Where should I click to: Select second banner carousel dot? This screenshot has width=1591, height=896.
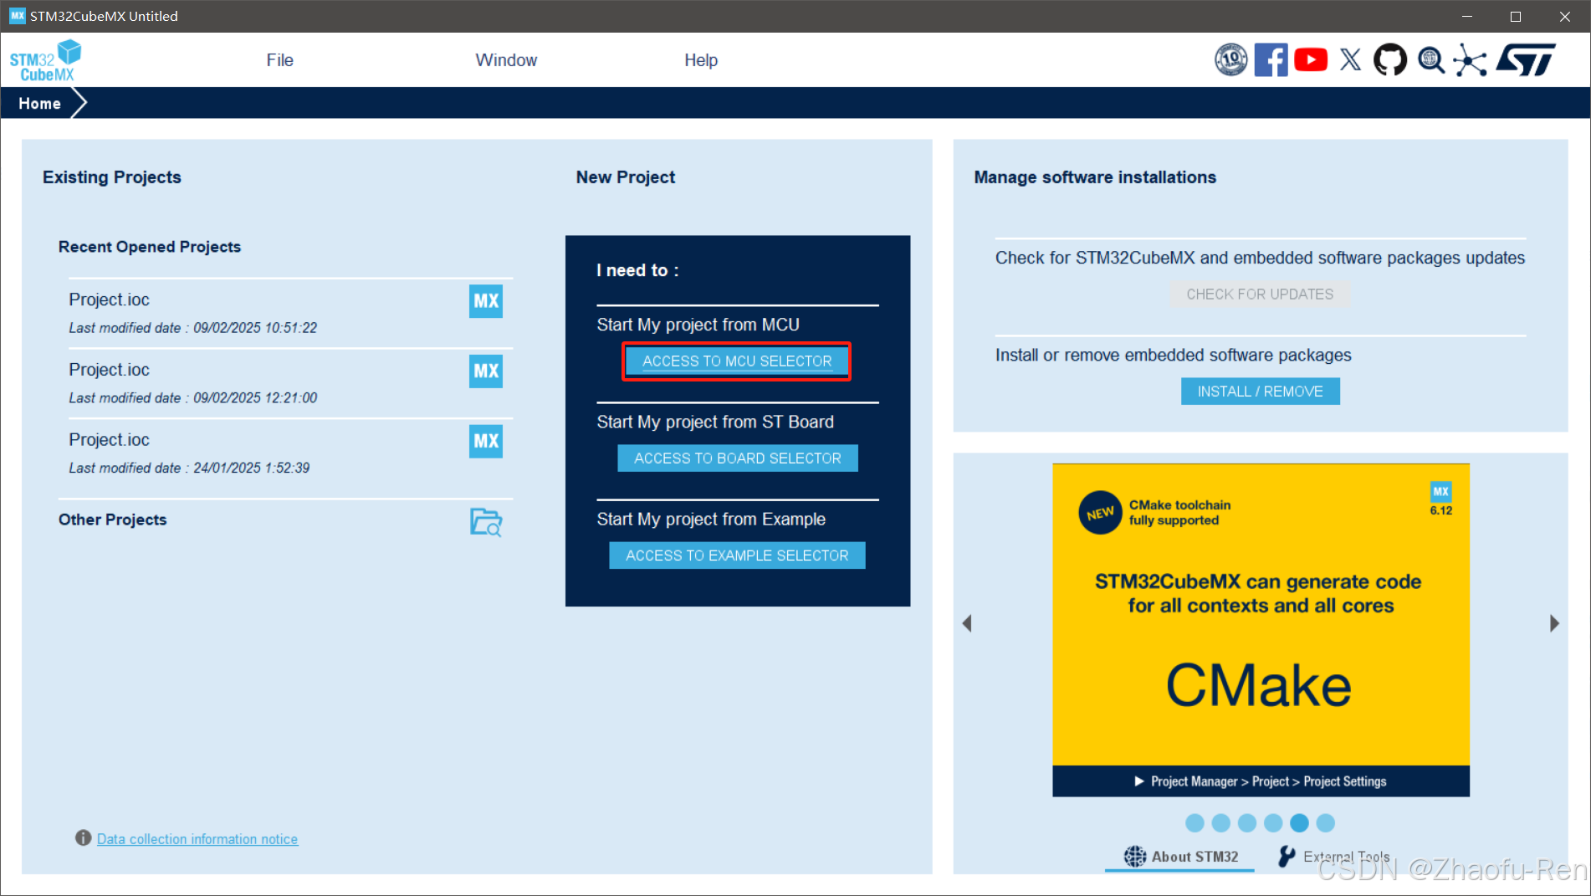click(1220, 823)
